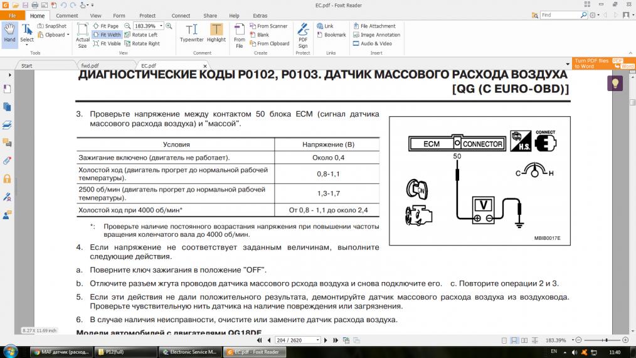
Task: Switch to the Connect ribbon tab
Action: click(x=181, y=16)
